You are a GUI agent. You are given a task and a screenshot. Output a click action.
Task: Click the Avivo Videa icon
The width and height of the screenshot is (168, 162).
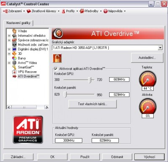click(x=14, y=63)
